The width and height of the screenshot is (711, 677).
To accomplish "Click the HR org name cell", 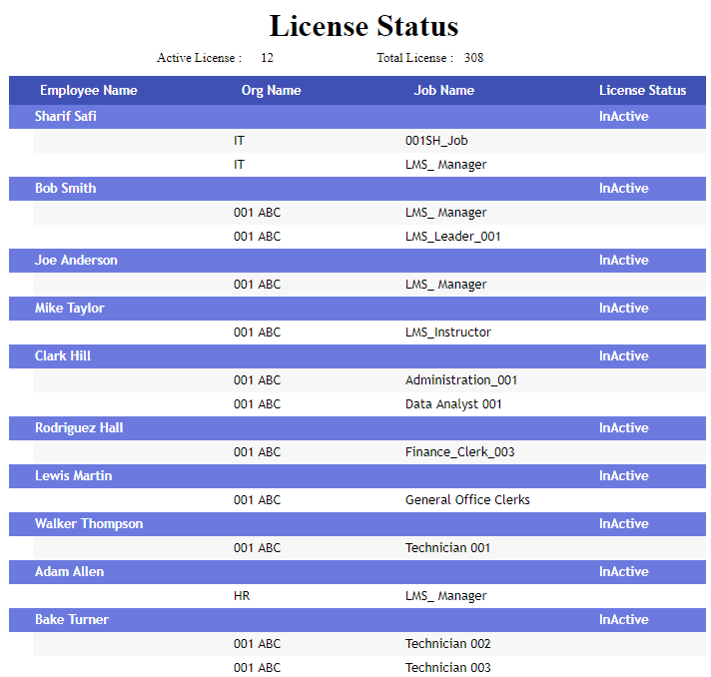I will pyautogui.click(x=243, y=596).
